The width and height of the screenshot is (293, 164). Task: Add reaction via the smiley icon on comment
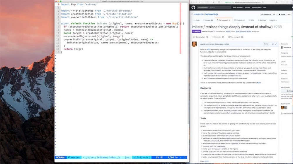click(272, 44)
